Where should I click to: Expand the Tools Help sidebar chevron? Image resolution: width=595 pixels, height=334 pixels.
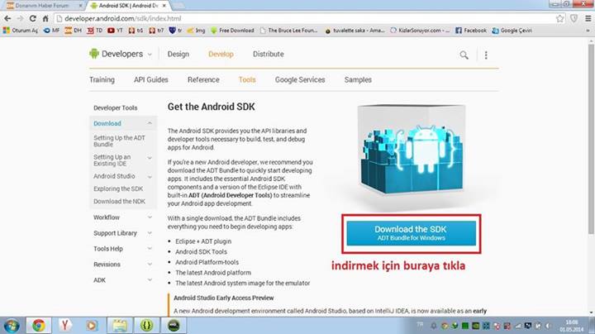tap(150, 249)
